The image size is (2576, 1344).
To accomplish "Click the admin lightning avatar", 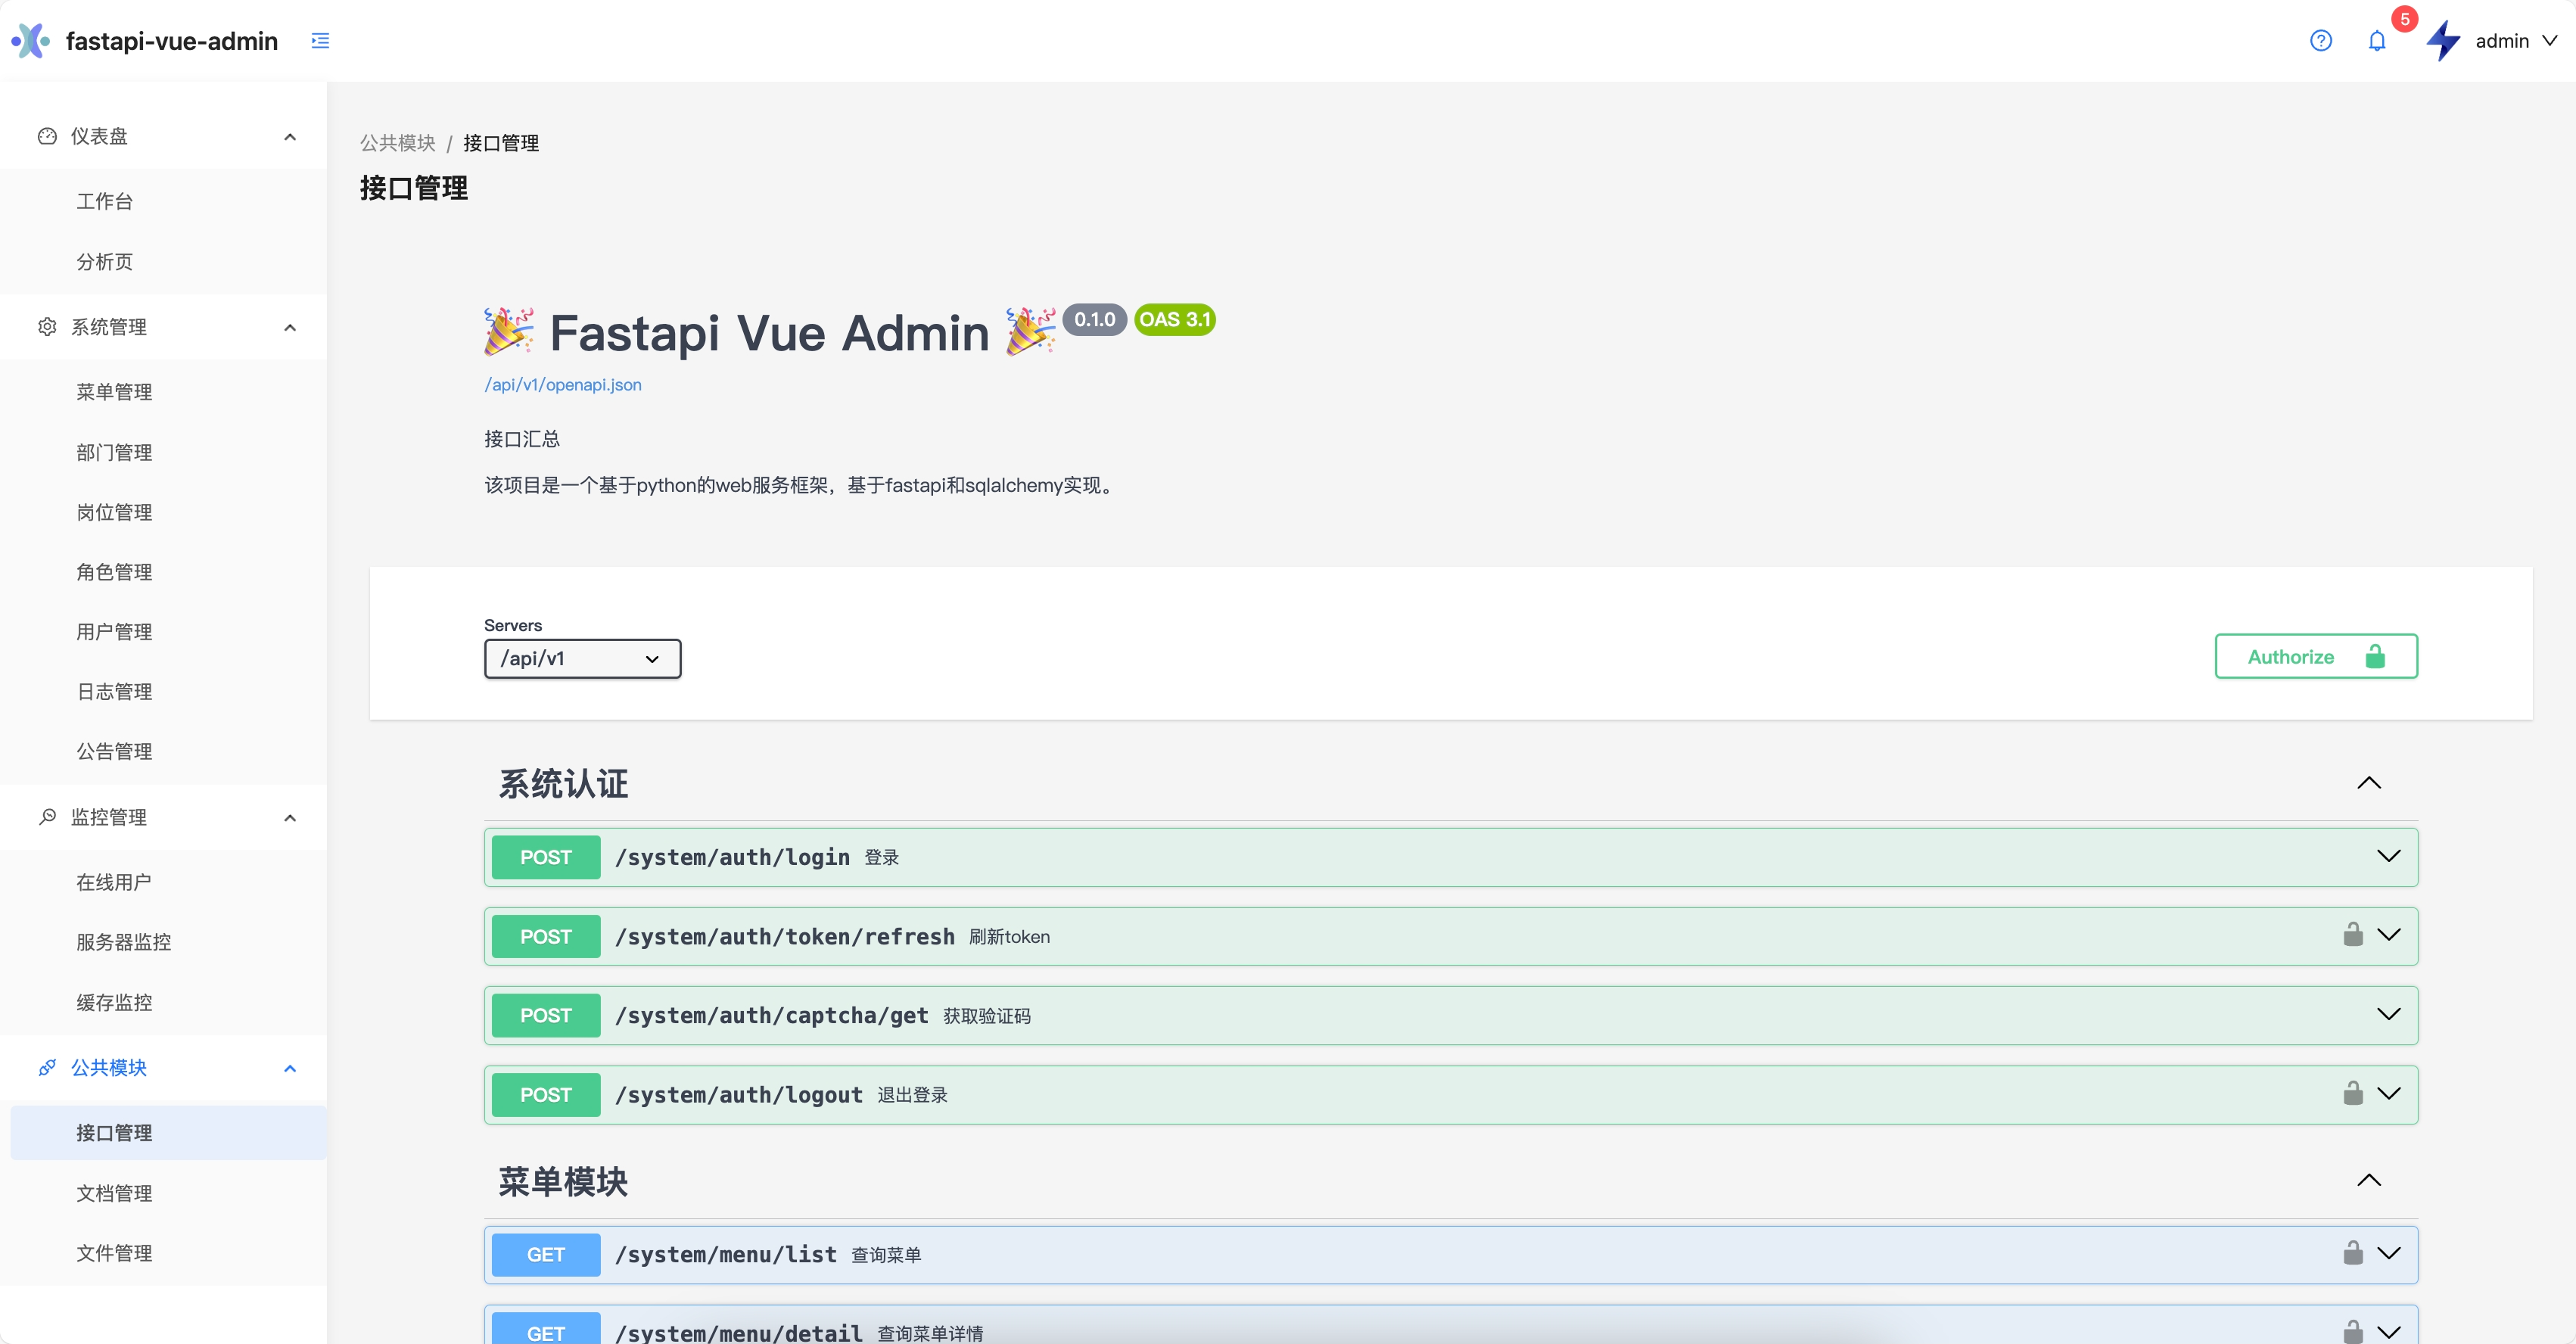I will [2443, 41].
